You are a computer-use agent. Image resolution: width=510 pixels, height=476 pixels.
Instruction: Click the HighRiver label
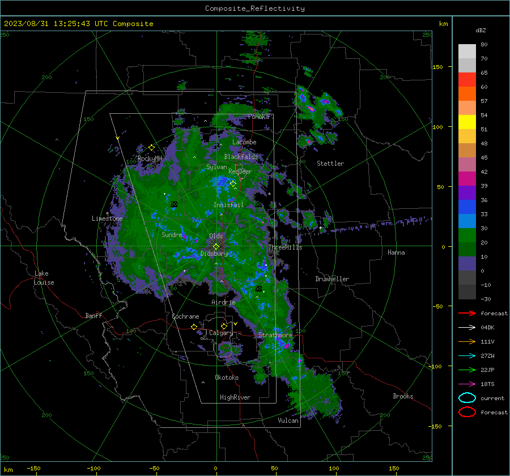[x=235, y=397]
